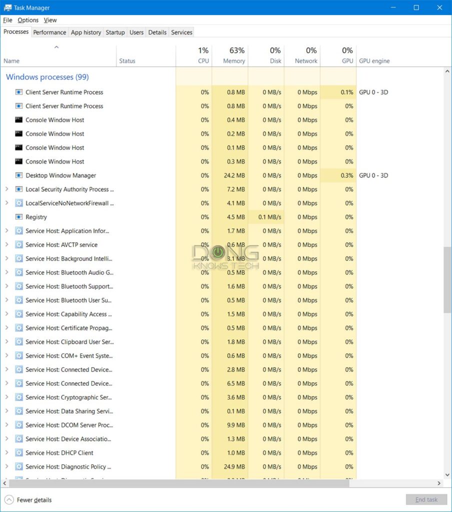Click the Fewer details button
This screenshot has height=512, width=452.
click(28, 500)
